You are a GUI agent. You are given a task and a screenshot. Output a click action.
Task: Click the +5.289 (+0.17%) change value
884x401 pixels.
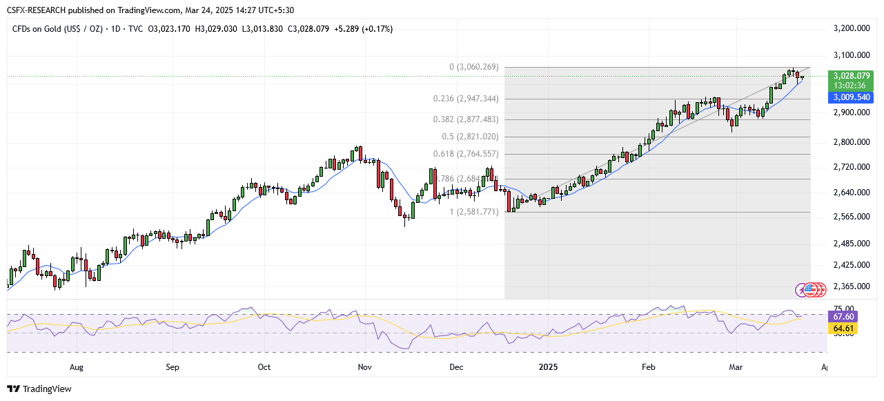coord(364,28)
